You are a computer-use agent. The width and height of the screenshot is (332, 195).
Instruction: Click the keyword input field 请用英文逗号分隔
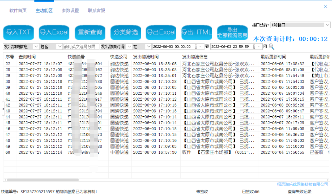point(81,47)
